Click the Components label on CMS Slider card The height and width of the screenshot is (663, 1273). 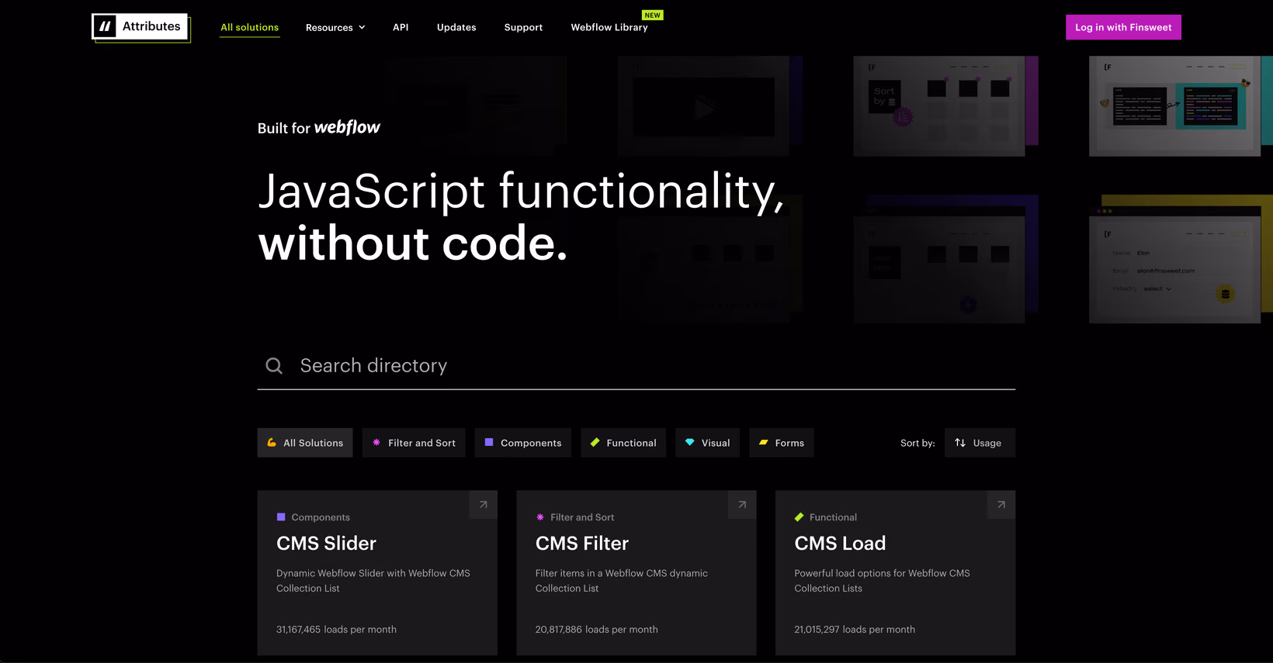(x=321, y=517)
